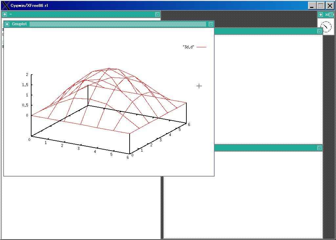Open the xclock window menu icon

321,14
